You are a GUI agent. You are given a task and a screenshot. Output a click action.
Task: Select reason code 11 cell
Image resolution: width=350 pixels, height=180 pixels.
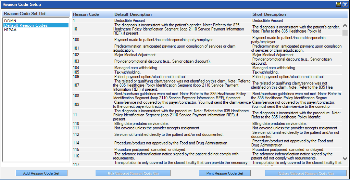pyautogui.click(x=92, y=115)
